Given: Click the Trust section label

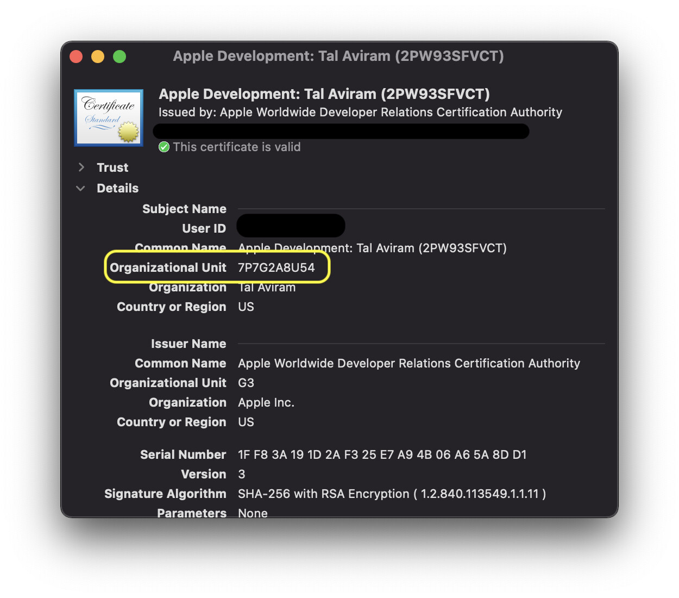Looking at the screenshot, I should pyautogui.click(x=112, y=167).
